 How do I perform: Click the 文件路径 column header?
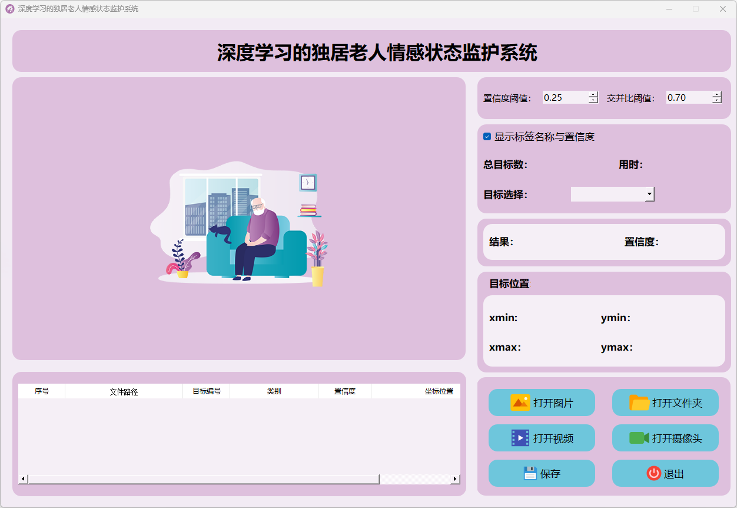(x=124, y=391)
